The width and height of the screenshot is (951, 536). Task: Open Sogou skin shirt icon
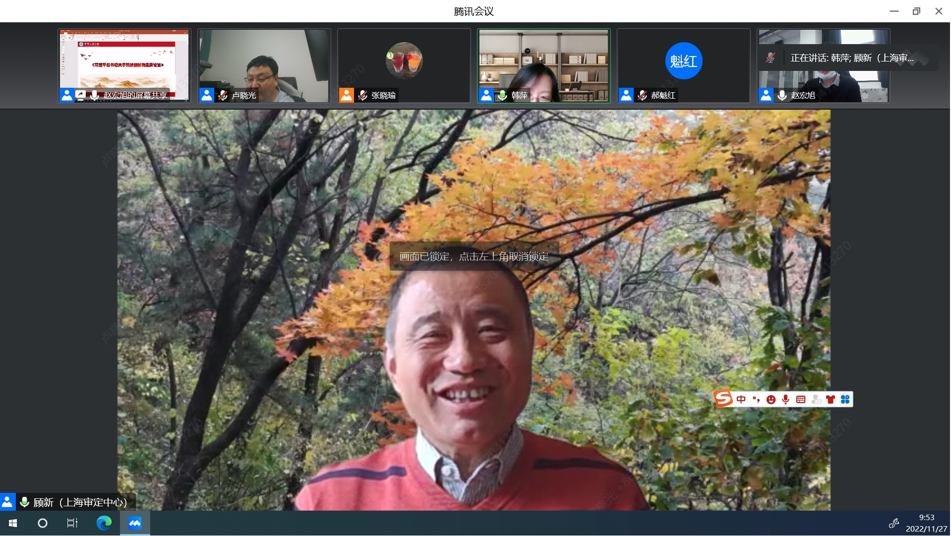click(831, 400)
